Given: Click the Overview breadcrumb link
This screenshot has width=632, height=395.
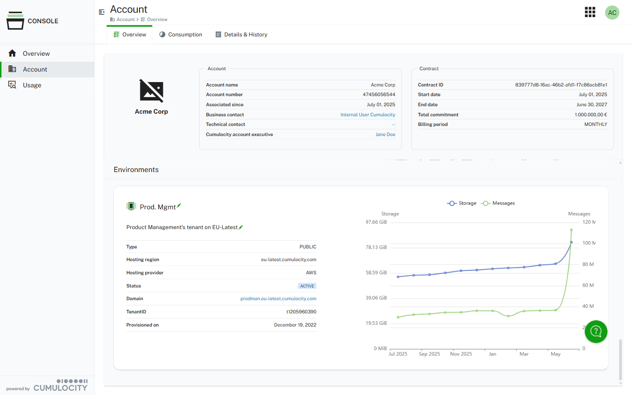Looking at the screenshot, I should (x=157, y=19).
